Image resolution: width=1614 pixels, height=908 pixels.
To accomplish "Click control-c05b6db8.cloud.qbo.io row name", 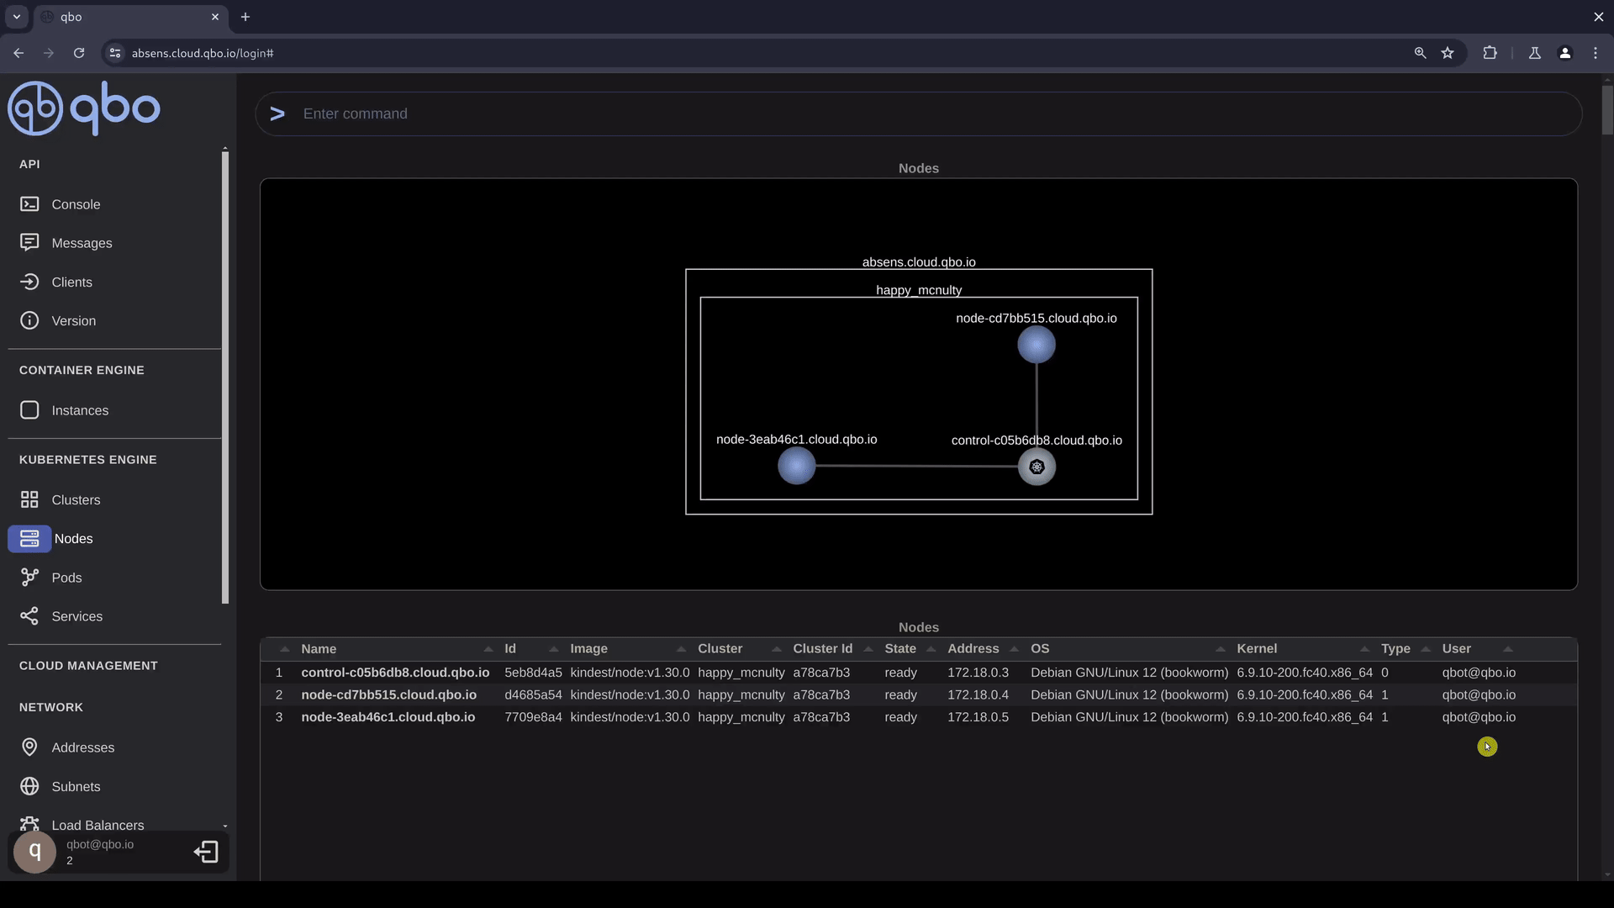I will pyautogui.click(x=395, y=673).
